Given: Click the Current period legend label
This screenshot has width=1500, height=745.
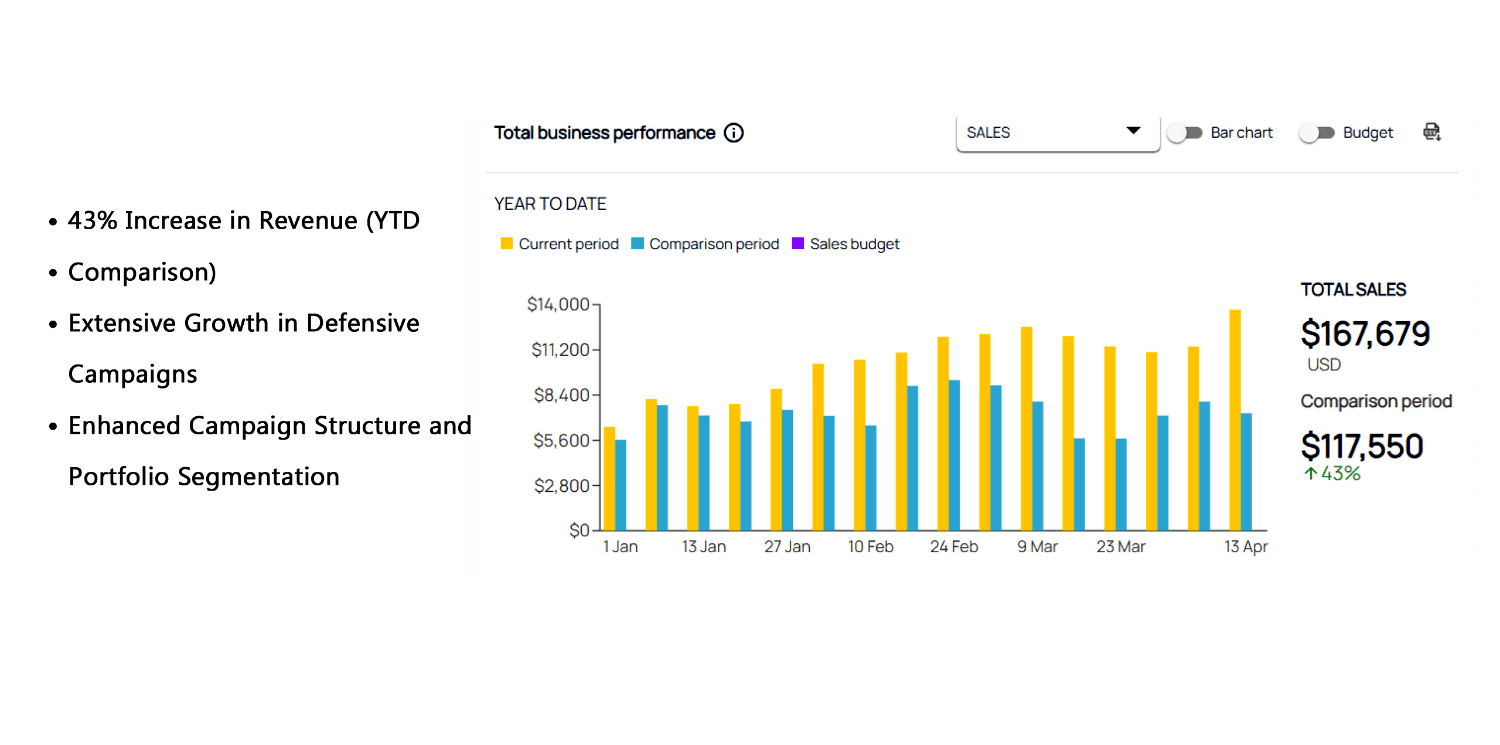Looking at the screenshot, I should pos(568,244).
